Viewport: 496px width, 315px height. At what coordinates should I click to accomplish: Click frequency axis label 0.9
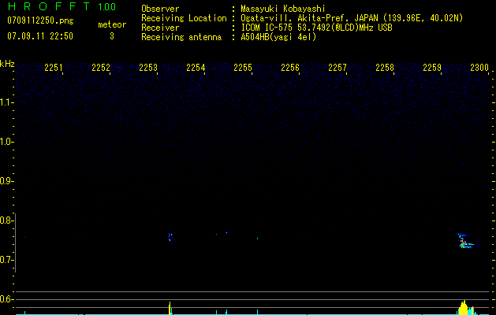coord(7,181)
